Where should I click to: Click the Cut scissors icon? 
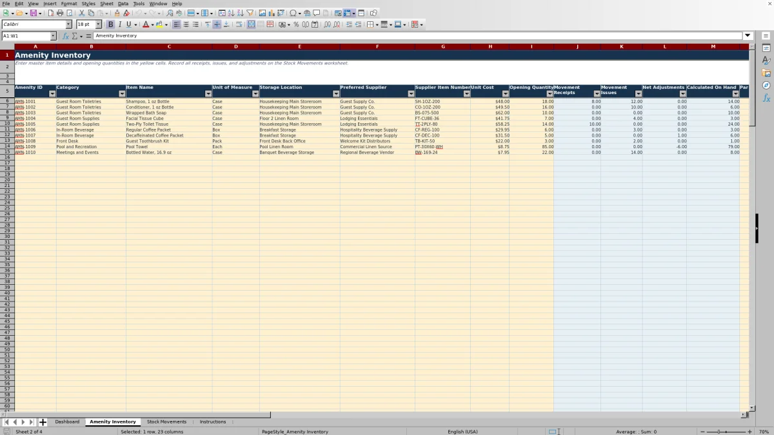pos(82,13)
